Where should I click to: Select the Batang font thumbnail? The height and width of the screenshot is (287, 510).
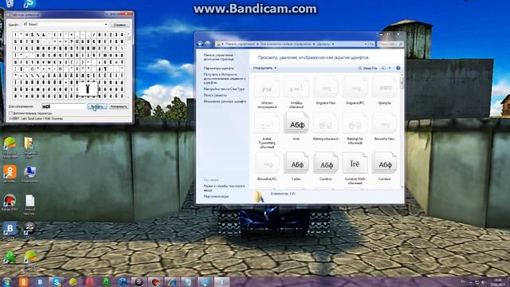pyautogui.click(x=325, y=123)
